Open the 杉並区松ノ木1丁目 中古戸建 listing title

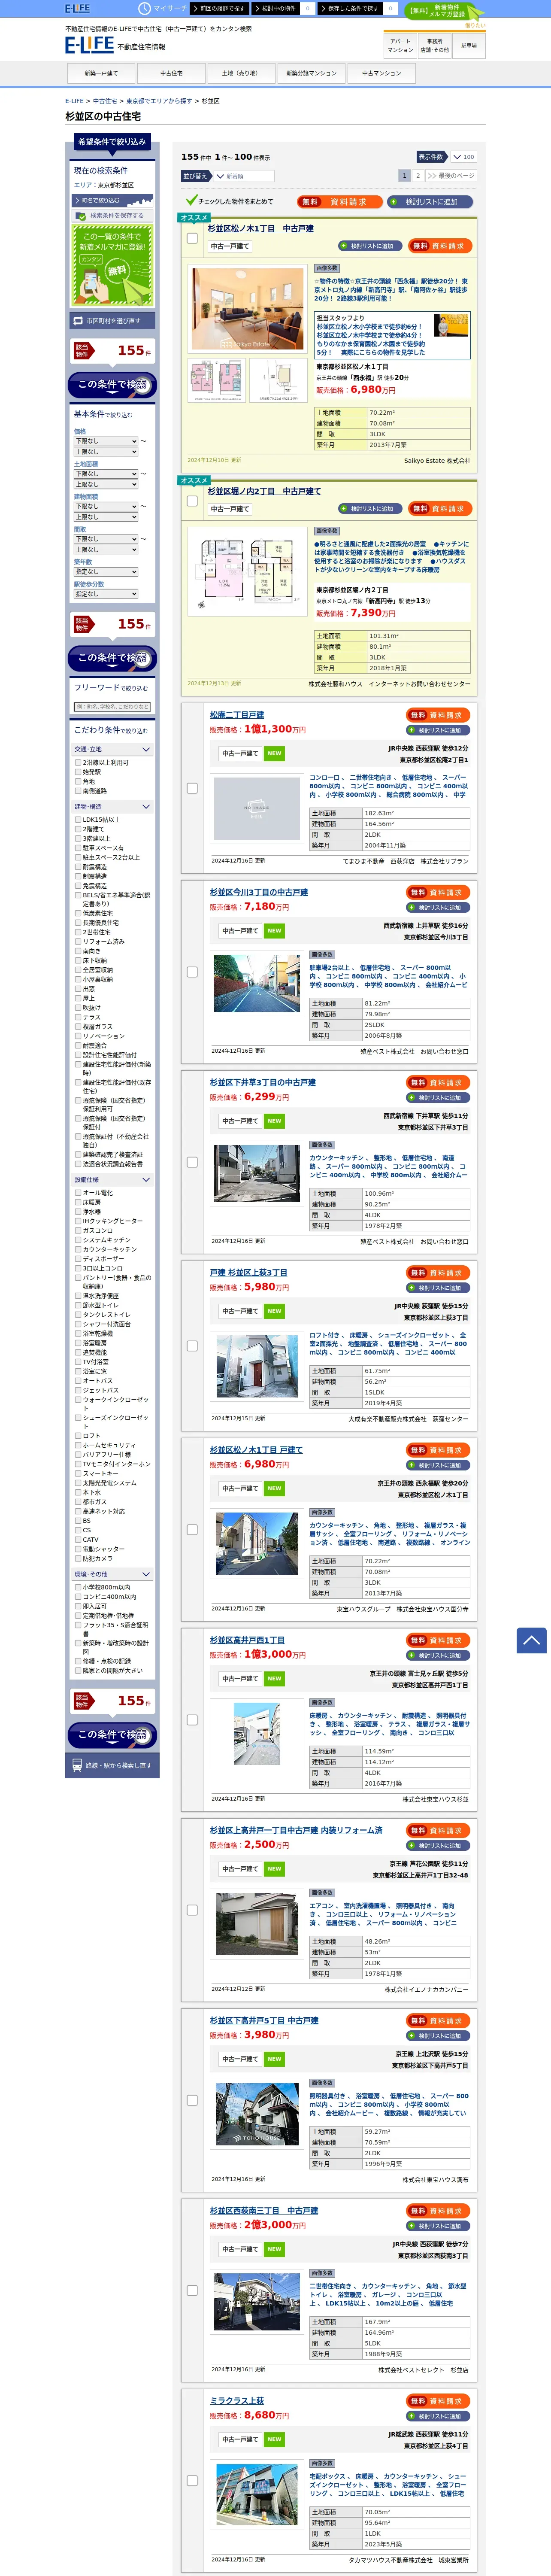click(260, 229)
